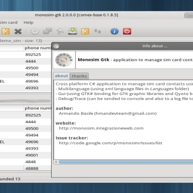Select 892525 in the bottom table
193x193 pixels.
[x=33, y=115]
